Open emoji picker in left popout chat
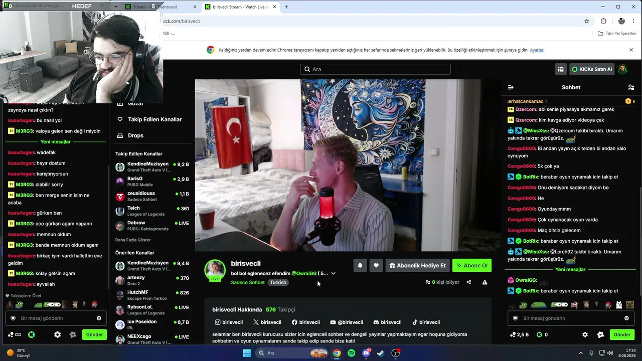 click(x=99, y=318)
